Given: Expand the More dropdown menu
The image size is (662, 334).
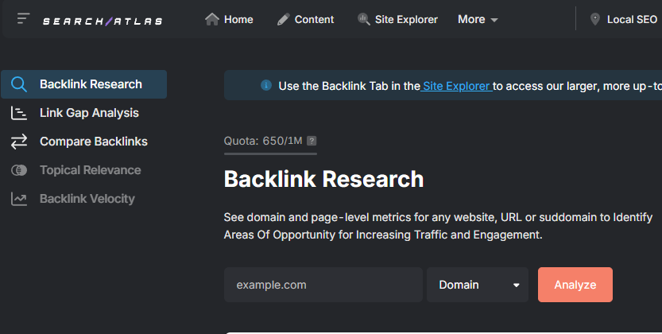Looking at the screenshot, I should coord(478,19).
